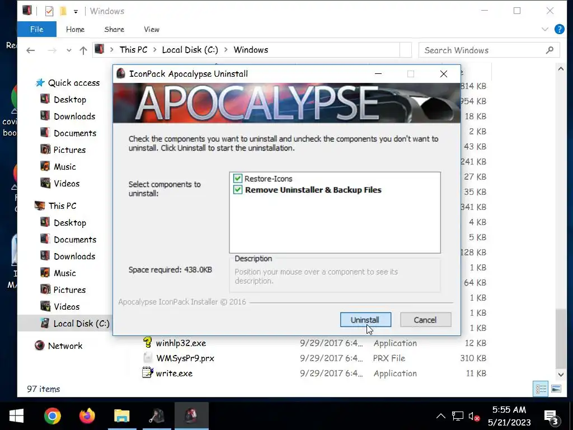Image resolution: width=573 pixels, height=430 pixels.
Task: Open the network status tray icon
Action: [x=458, y=416]
